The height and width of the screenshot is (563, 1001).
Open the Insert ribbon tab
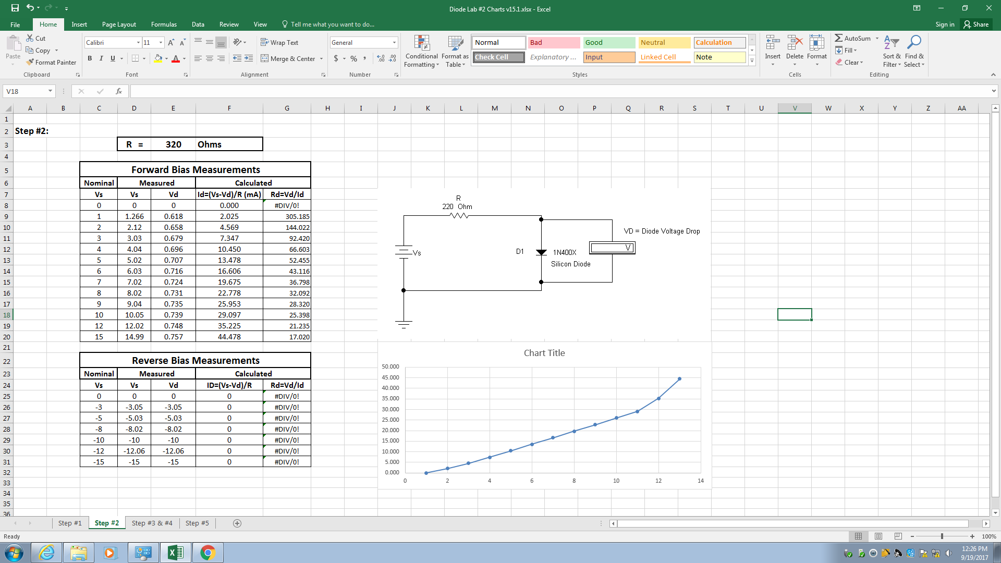pos(79,25)
